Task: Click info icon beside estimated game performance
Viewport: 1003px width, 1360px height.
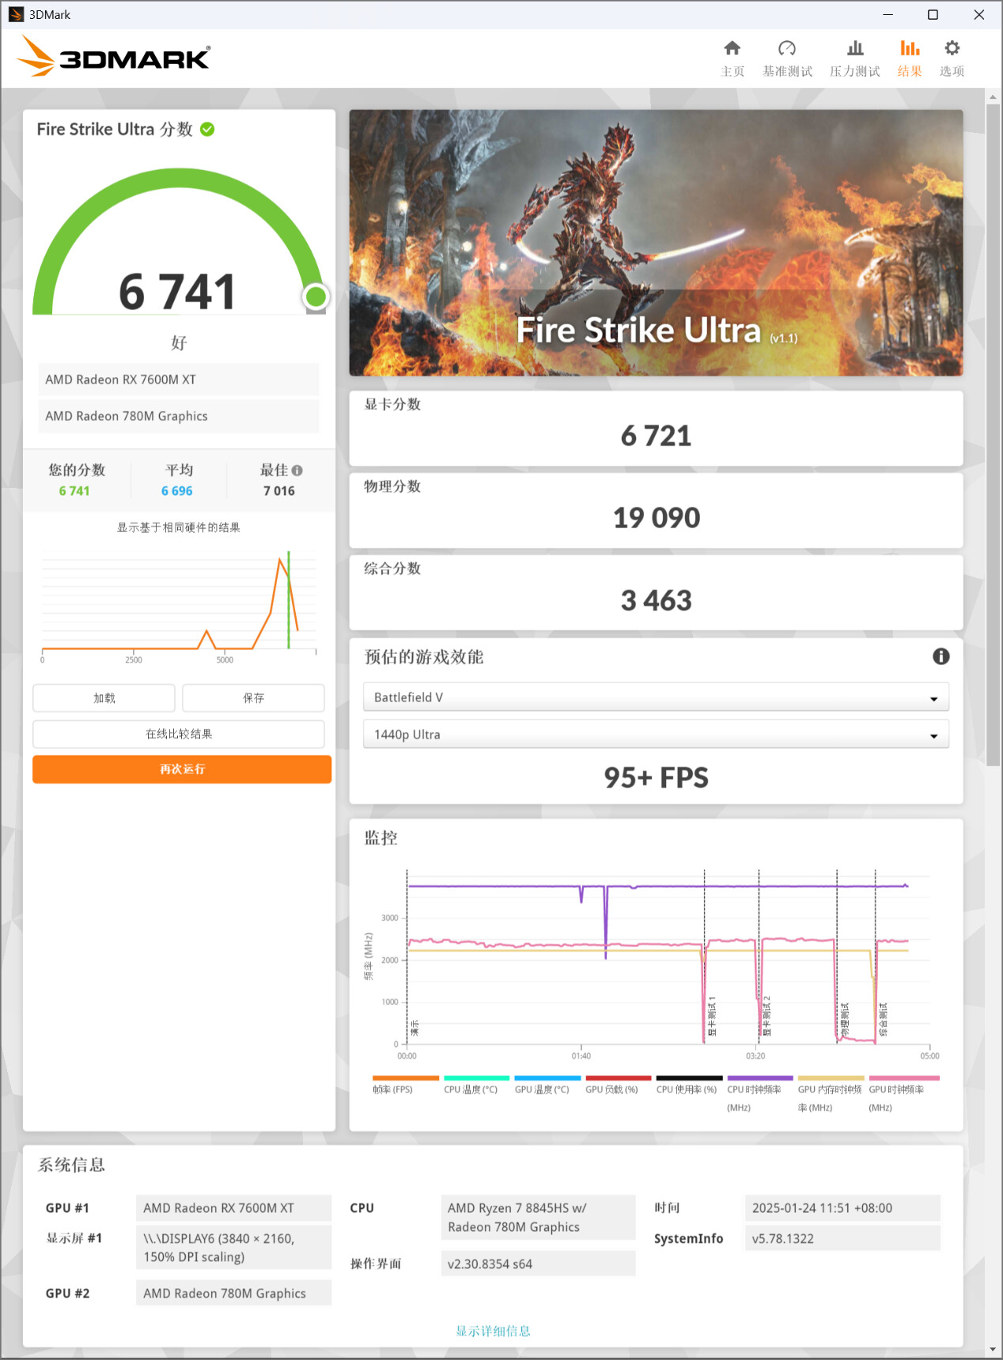Action: [x=941, y=656]
